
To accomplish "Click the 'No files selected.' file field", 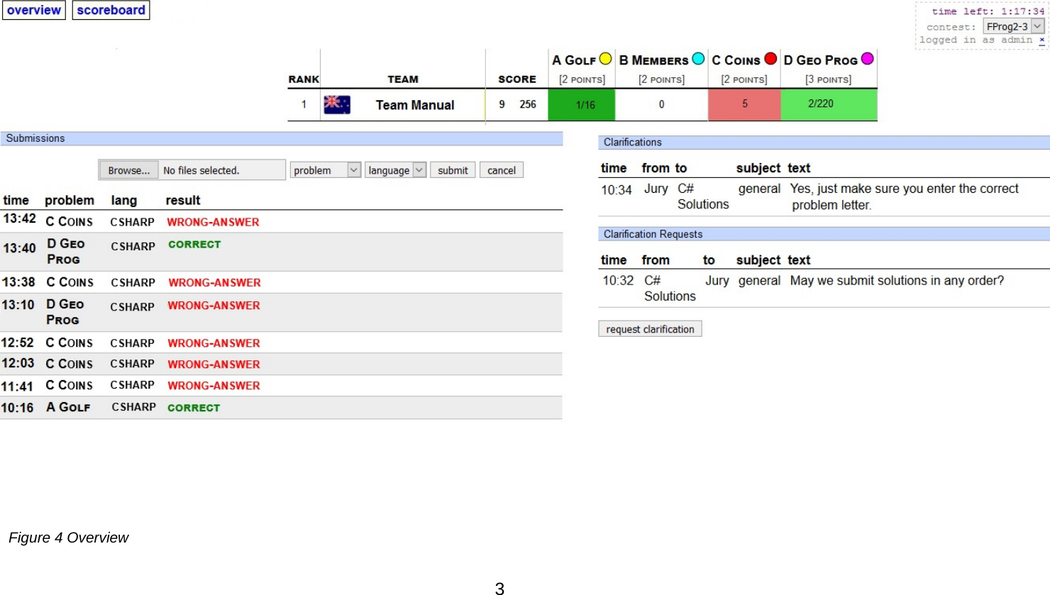I will pyautogui.click(x=221, y=170).
